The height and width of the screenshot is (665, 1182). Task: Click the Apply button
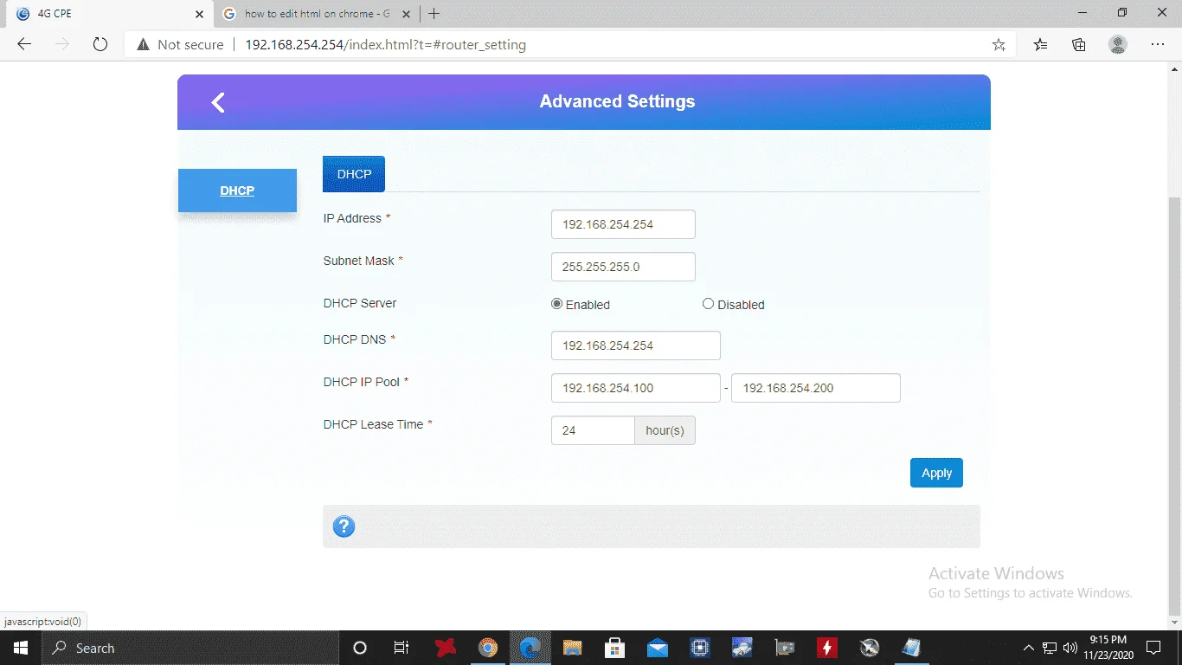click(936, 473)
